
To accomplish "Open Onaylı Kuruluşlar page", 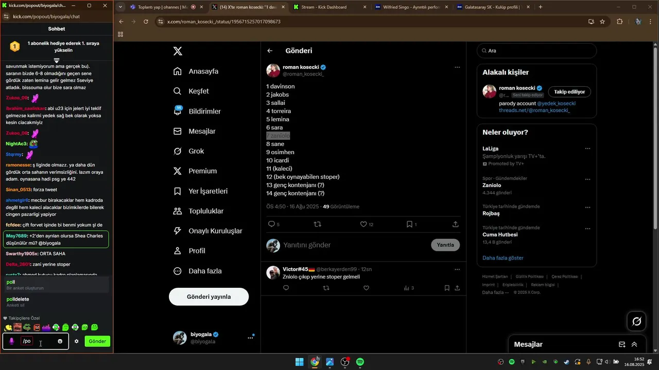I will (x=208, y=231).
